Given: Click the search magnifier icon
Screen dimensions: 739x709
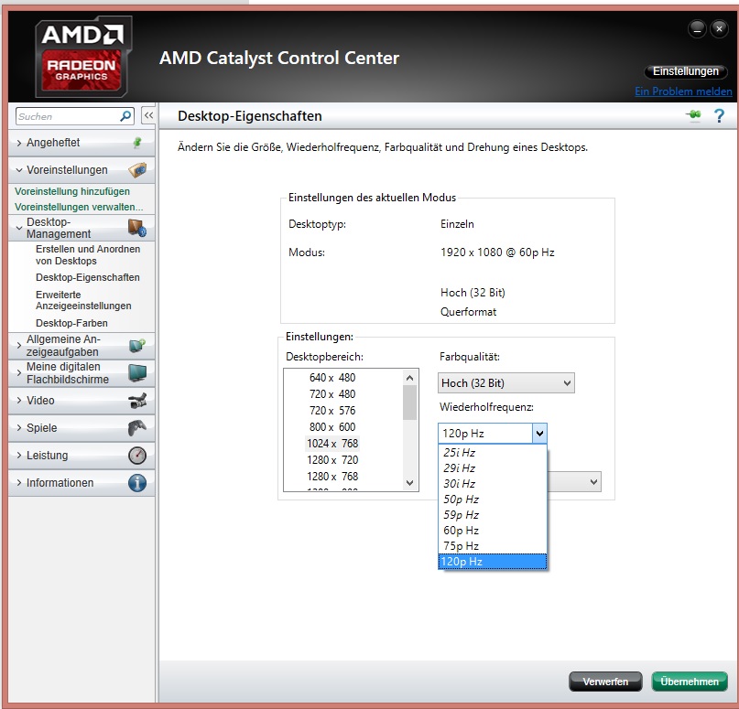Looking at the screenshot, I should point(125,116).
